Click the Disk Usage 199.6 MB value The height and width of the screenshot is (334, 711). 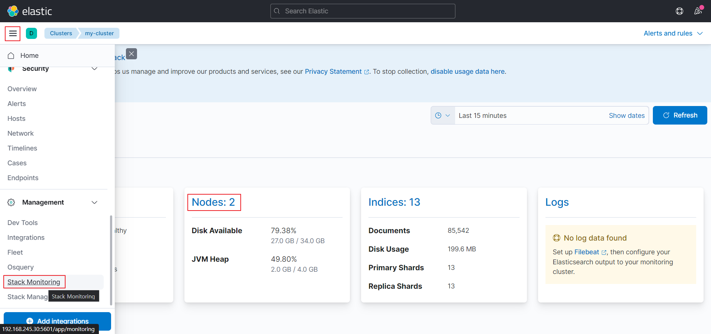coord(462,249)
